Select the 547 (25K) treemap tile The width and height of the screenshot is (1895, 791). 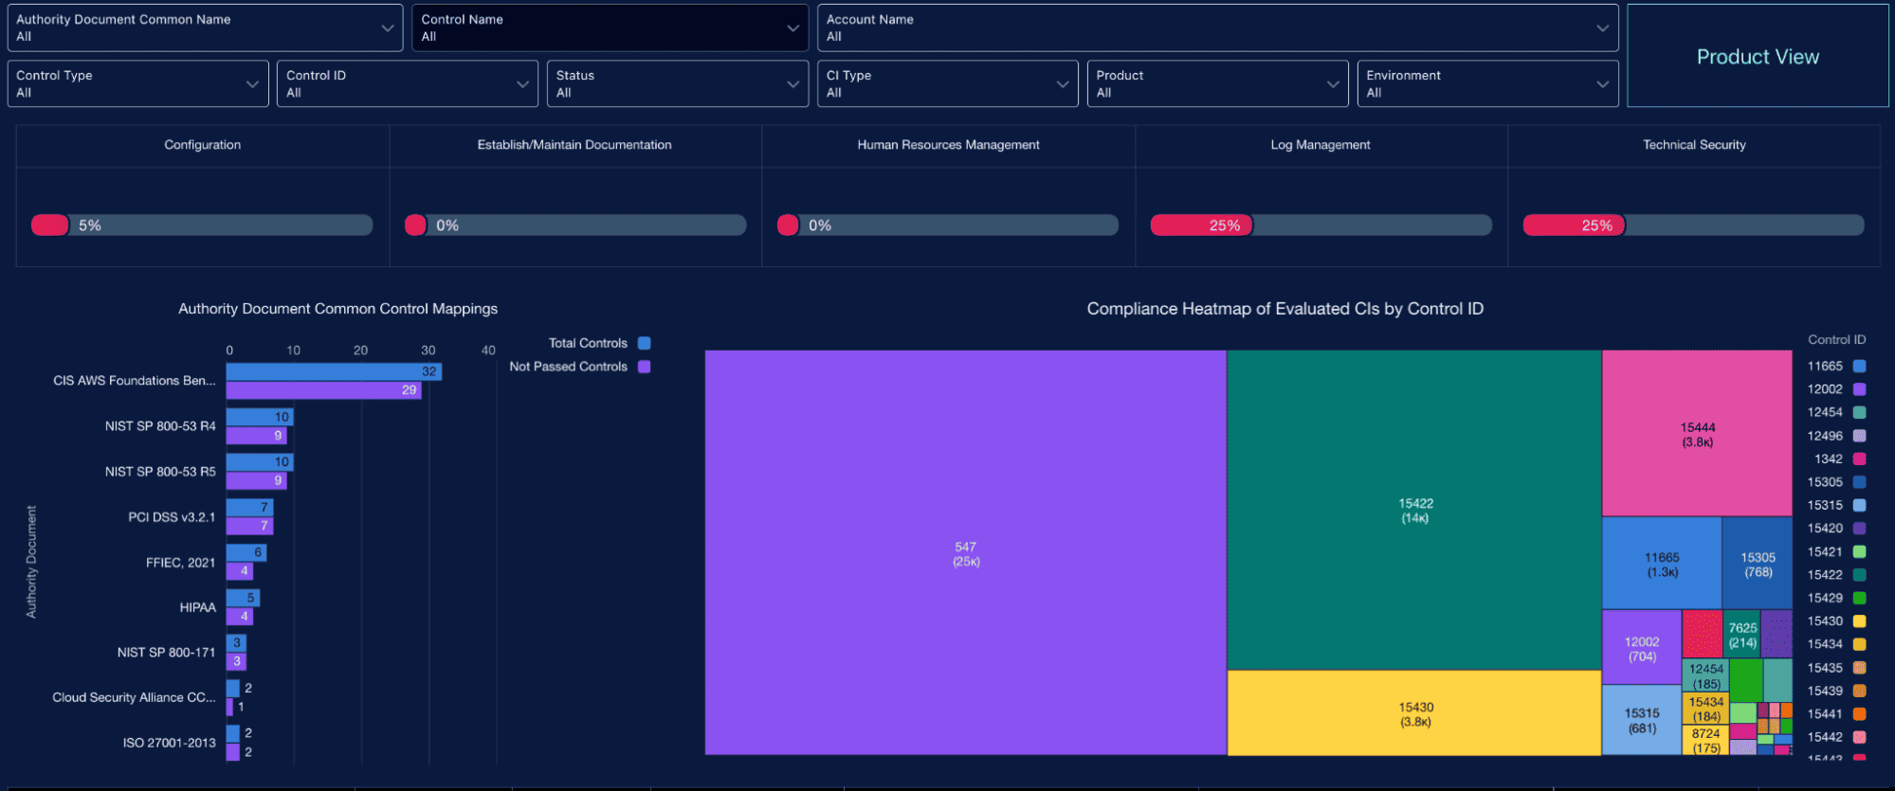tap(966, 553)
